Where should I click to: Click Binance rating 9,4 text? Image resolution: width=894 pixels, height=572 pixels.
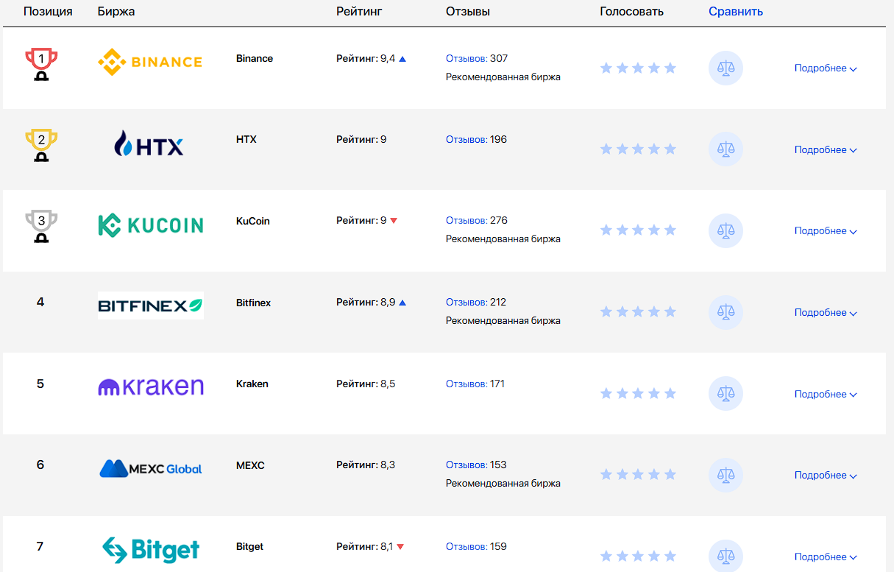366,58
